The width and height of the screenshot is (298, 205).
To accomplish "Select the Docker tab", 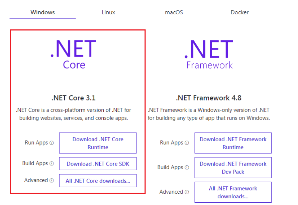I will (x=239, y=12).
